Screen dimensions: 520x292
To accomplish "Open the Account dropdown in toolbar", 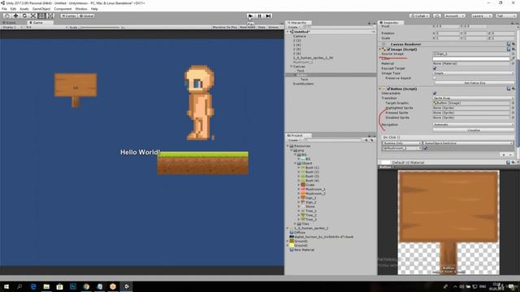I will 455,15.
